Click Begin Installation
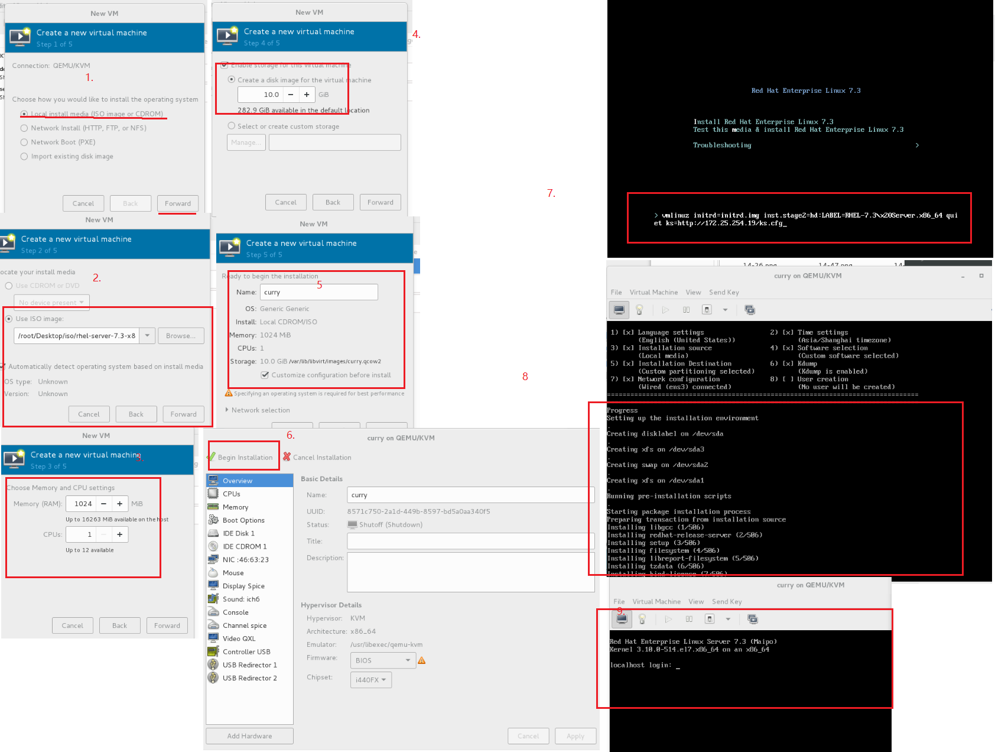 (240, 457)
